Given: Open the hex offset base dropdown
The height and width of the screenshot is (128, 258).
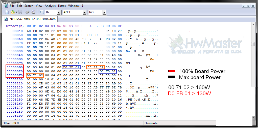Looking at the screenshot, I should (x=104, y=12).
